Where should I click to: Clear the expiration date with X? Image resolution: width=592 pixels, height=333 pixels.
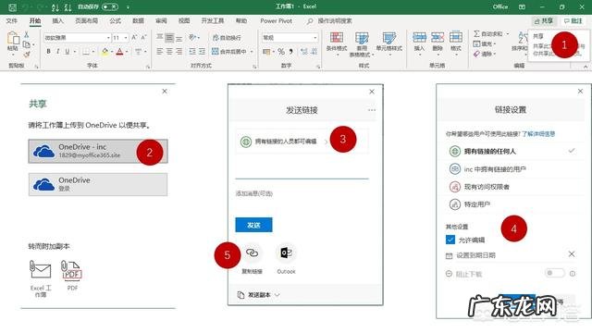coord(572,254)
